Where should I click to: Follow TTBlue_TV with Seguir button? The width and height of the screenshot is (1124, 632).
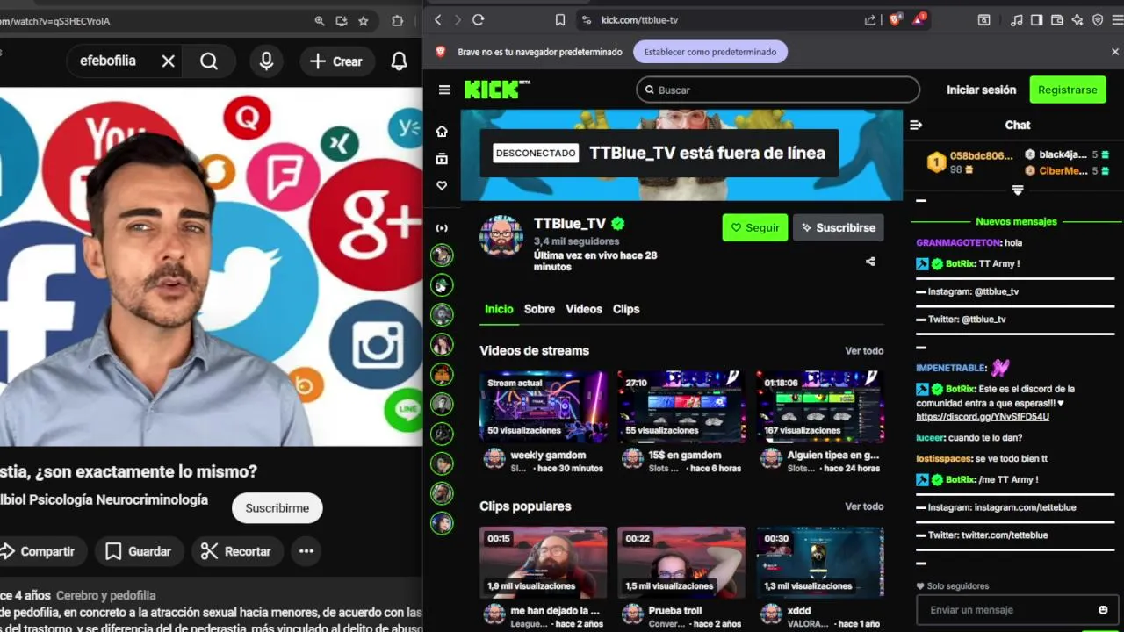[x=755, y=227]
